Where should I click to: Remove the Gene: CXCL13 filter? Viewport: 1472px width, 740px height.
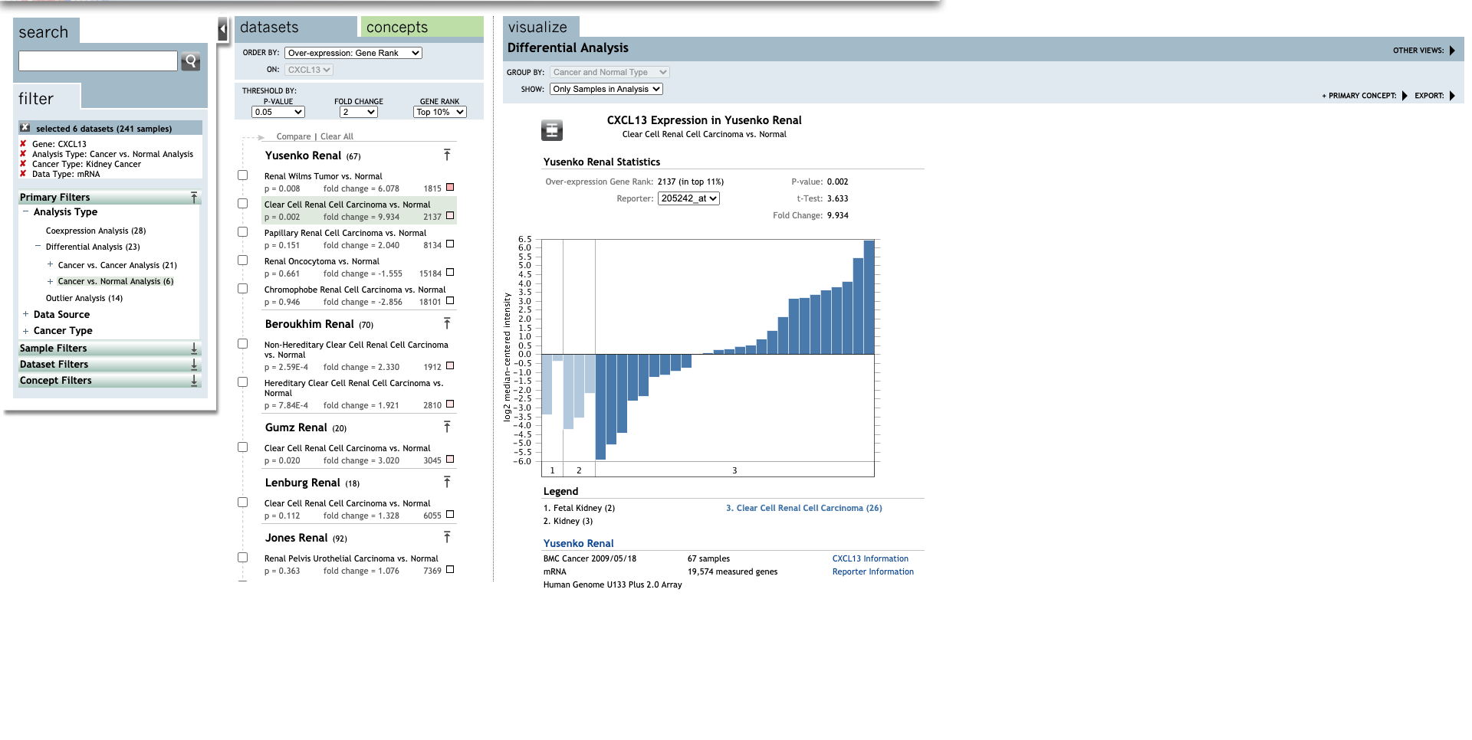(x=23, y=144)
